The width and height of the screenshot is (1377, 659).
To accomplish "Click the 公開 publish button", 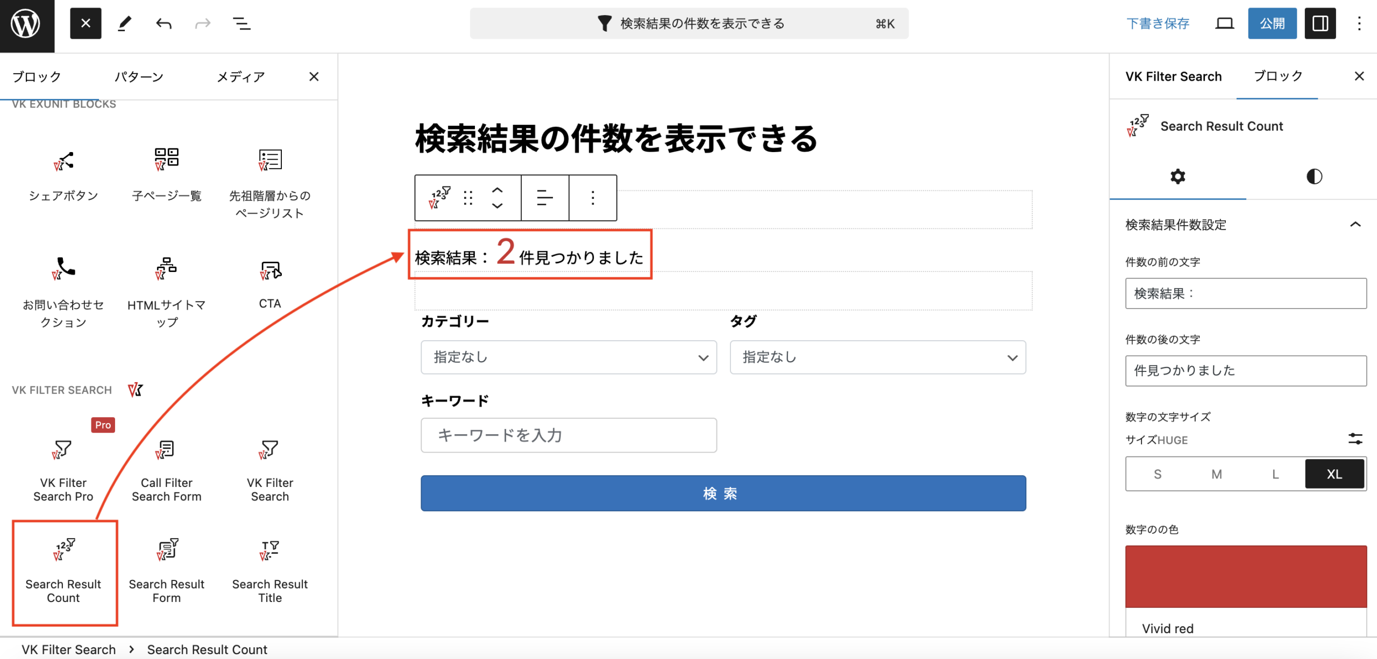I will tap(1272, 23).
